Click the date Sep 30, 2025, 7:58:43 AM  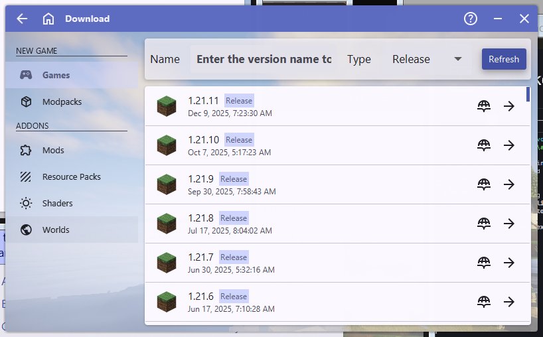point(232,191)
